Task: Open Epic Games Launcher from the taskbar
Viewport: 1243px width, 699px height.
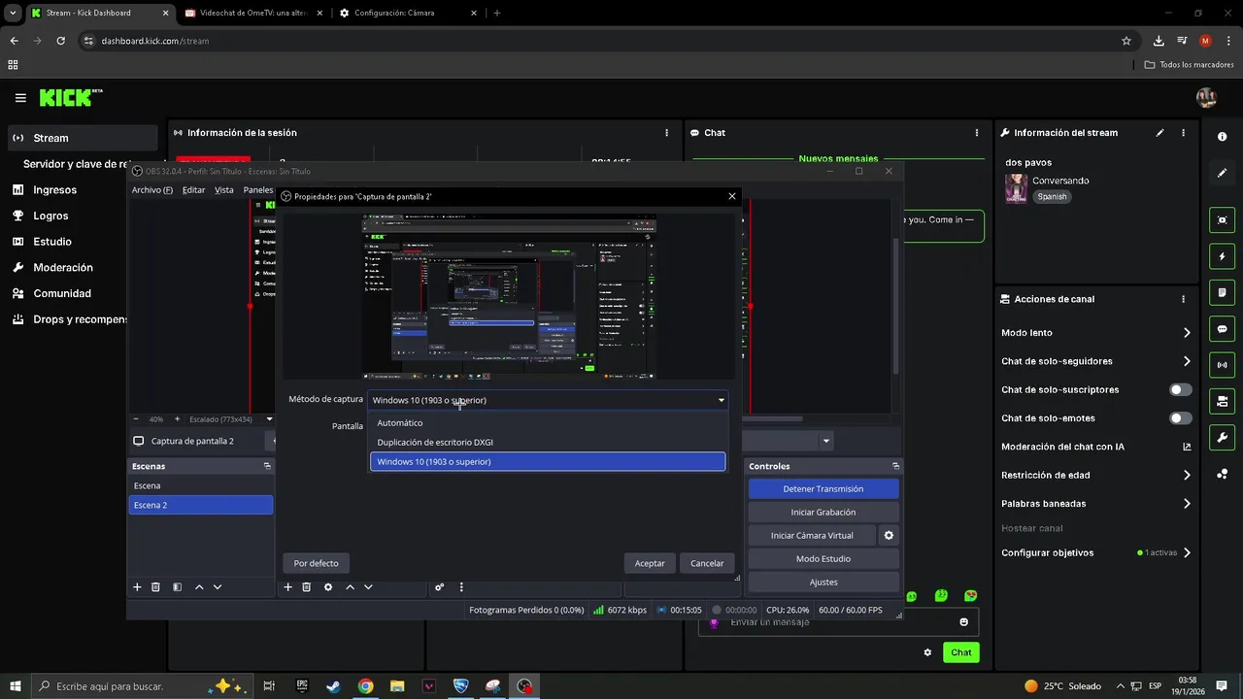Action: (x=301, y=686)
